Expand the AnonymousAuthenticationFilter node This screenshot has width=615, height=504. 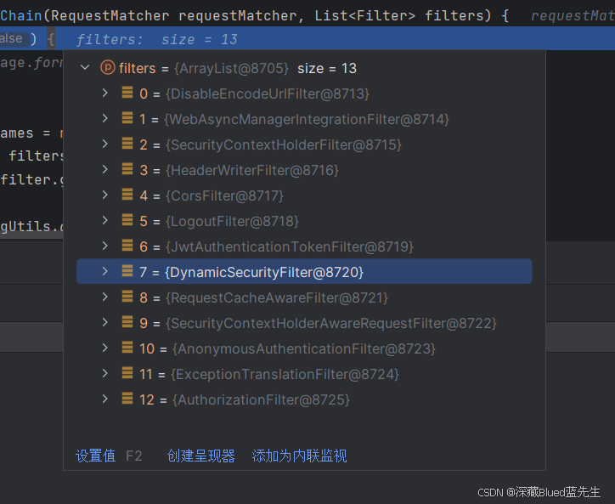(x=104, y=348)
